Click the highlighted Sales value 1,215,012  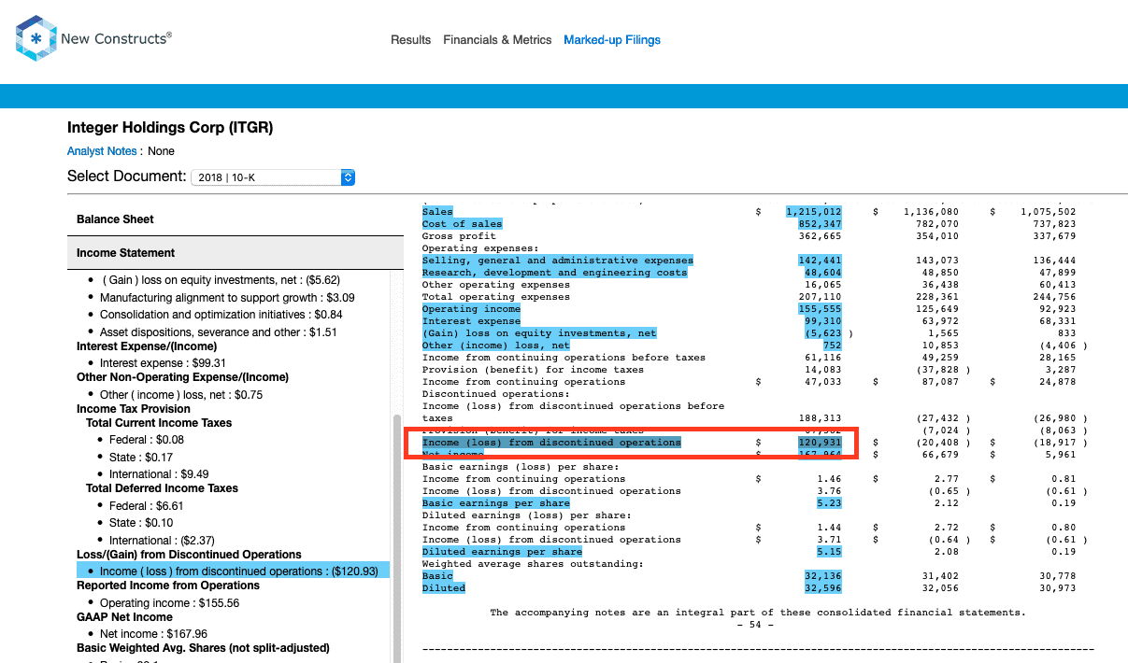pyautogui.click(x=814, y=212)
